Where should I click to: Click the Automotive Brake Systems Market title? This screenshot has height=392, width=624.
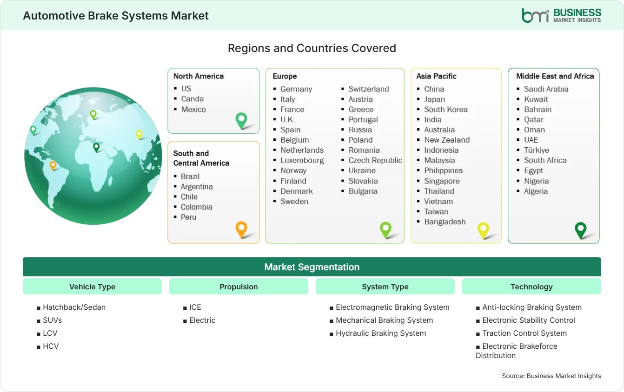coord(116,15)
